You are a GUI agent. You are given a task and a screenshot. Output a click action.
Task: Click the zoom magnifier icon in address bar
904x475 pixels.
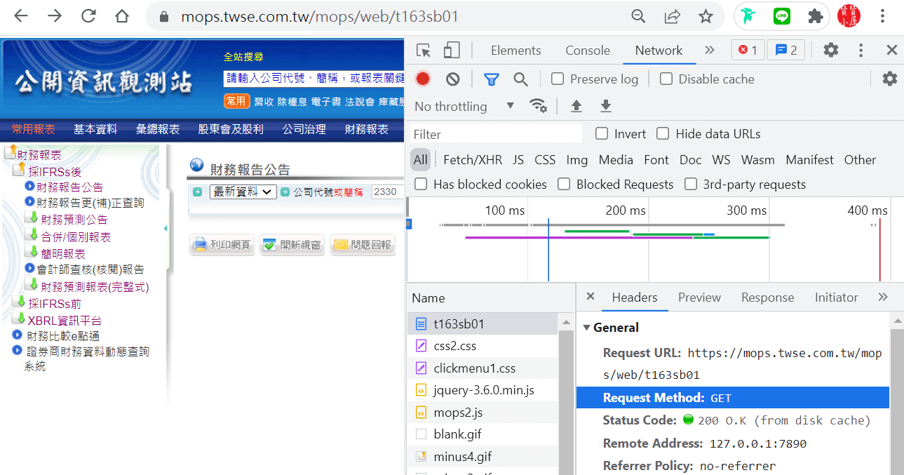(638, 16)
